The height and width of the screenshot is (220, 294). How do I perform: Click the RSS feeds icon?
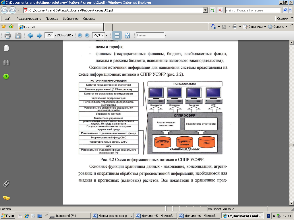(x=224, y=27)
